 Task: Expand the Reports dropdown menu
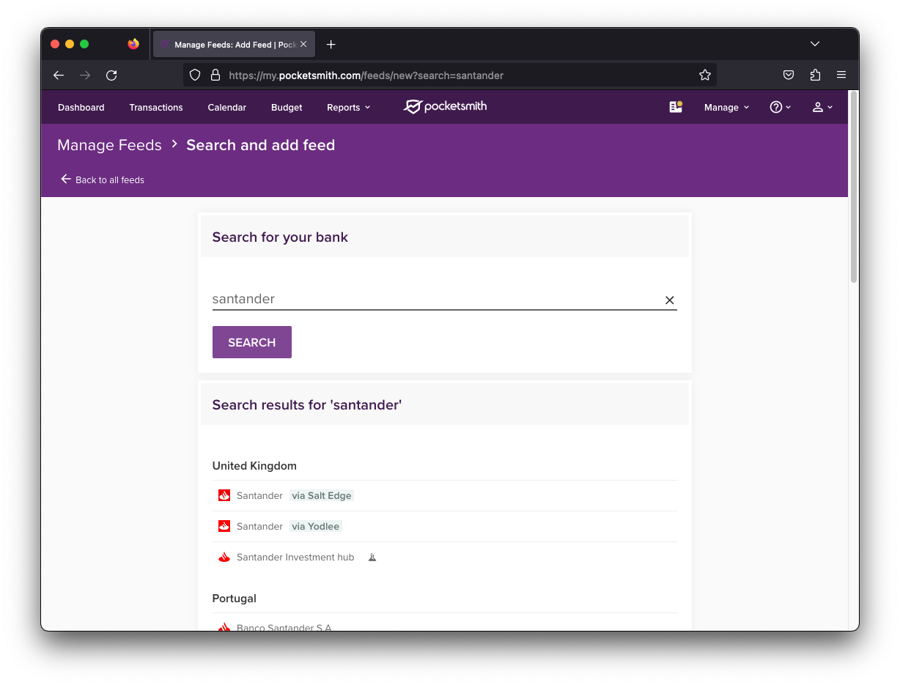pyautogui.click(x=348, y=108)
